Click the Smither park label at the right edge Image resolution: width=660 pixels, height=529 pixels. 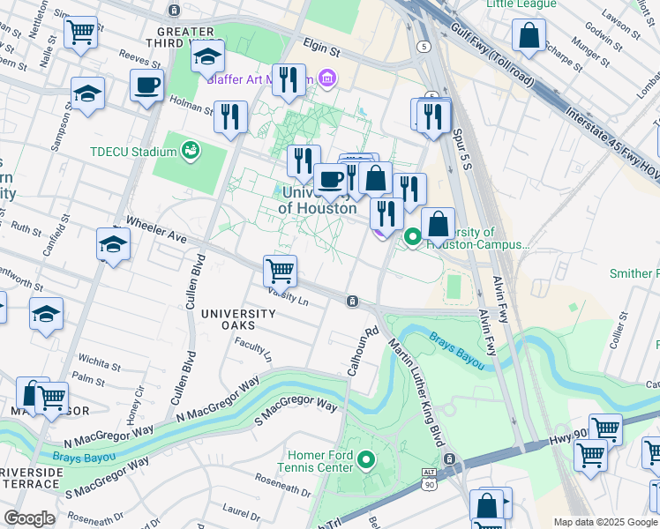pos(634,273)
